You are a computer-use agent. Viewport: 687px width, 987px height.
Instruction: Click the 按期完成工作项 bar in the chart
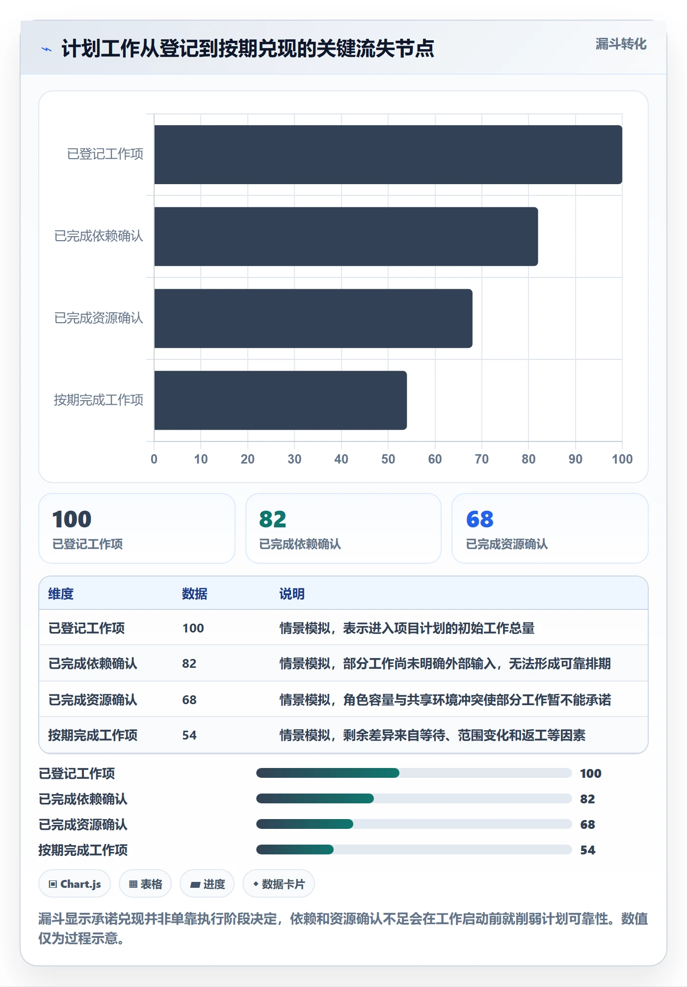280,400
